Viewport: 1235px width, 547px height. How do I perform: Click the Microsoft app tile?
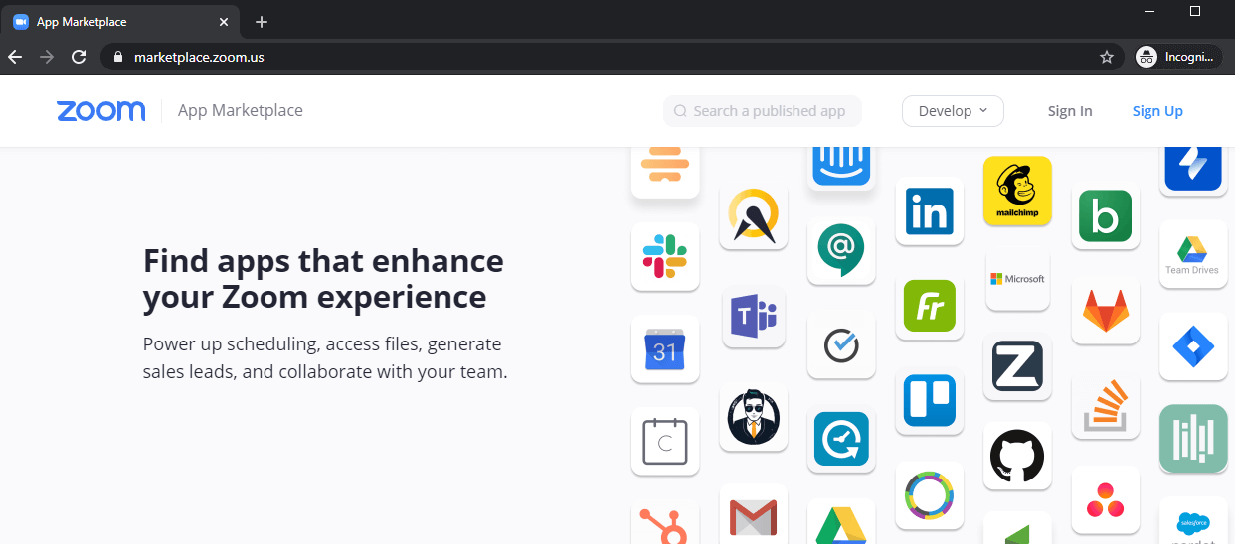point(1017,279)
